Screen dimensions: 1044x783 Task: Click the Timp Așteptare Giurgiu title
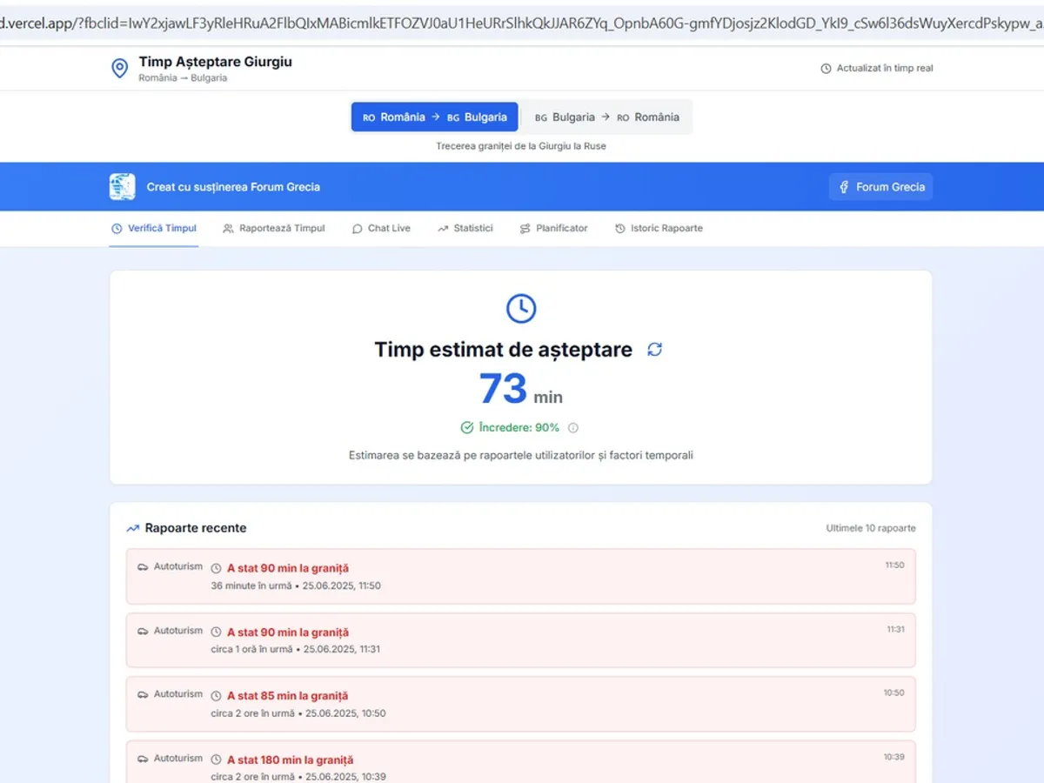coord(215,62)
